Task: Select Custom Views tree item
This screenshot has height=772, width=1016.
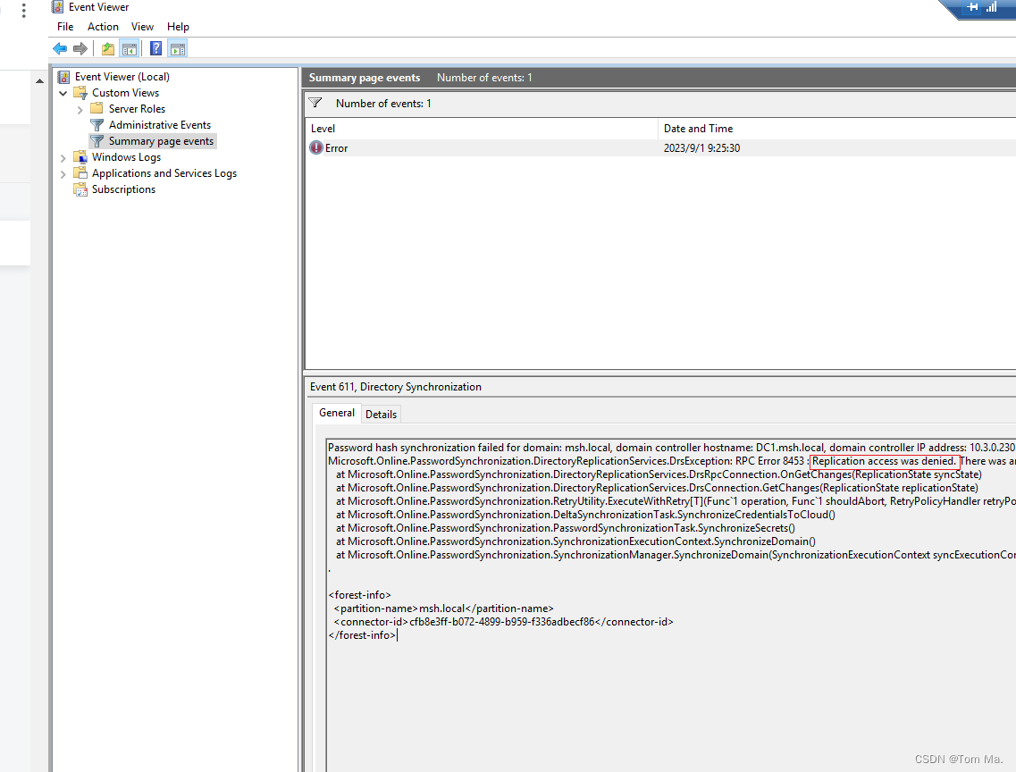Action: [x=126, y=93]
